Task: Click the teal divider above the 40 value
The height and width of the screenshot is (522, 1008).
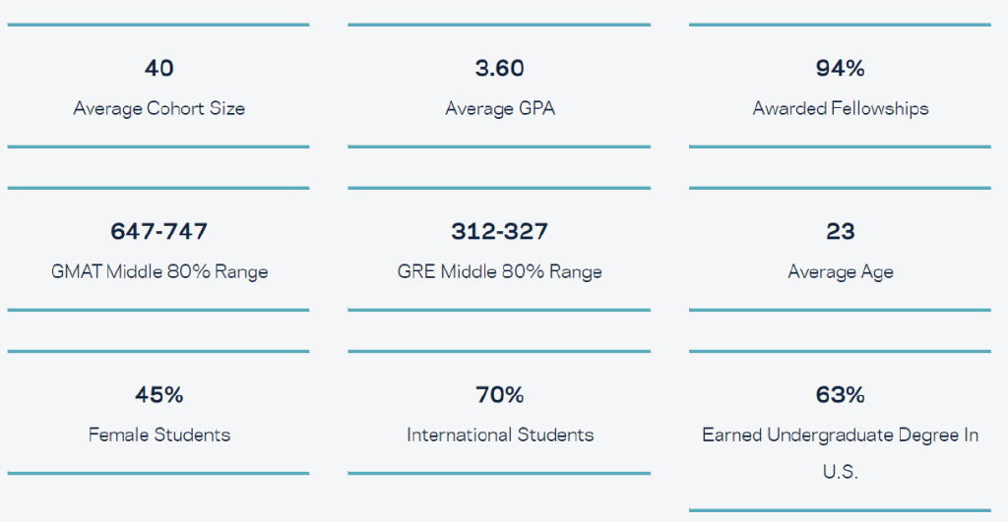Action: [x=158, y=25]
